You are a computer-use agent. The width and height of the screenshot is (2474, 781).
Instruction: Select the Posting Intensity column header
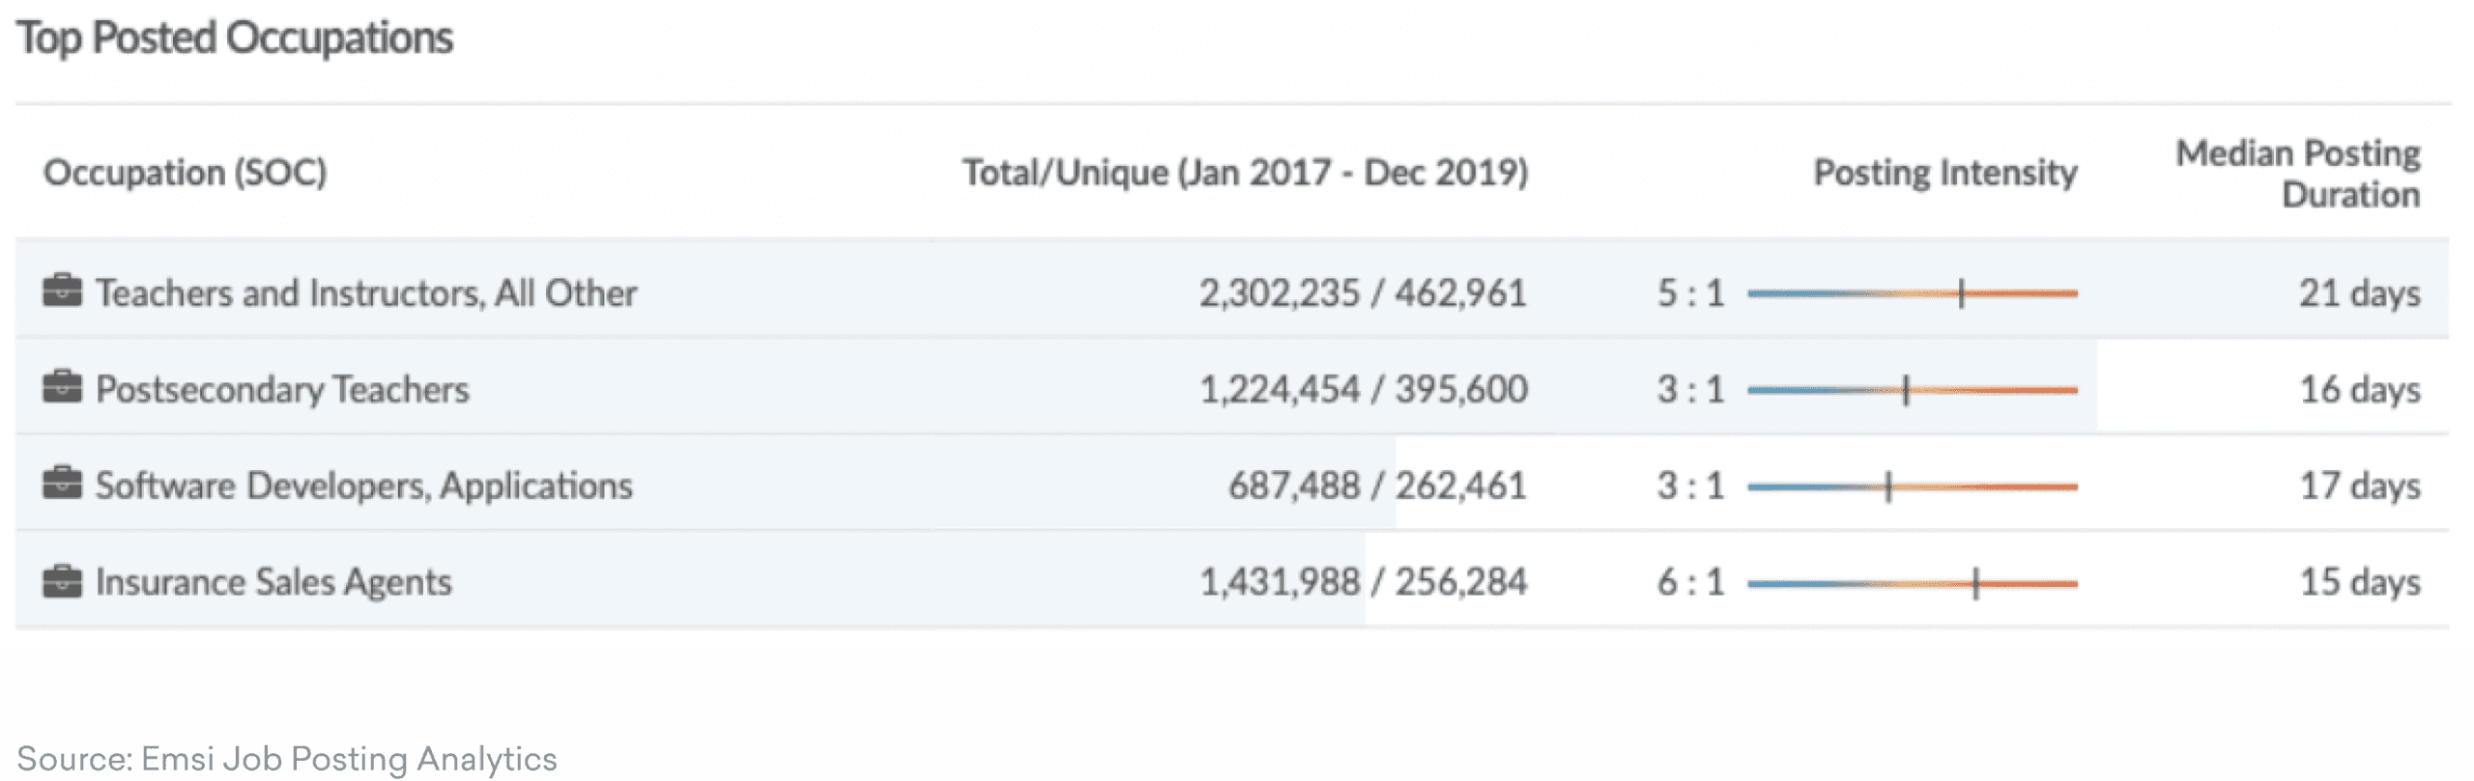(x=1945, y=172)
